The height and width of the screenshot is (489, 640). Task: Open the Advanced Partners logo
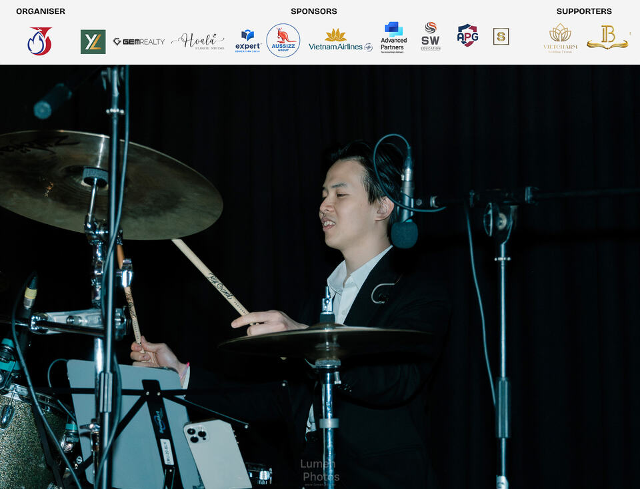click(393, 37)
